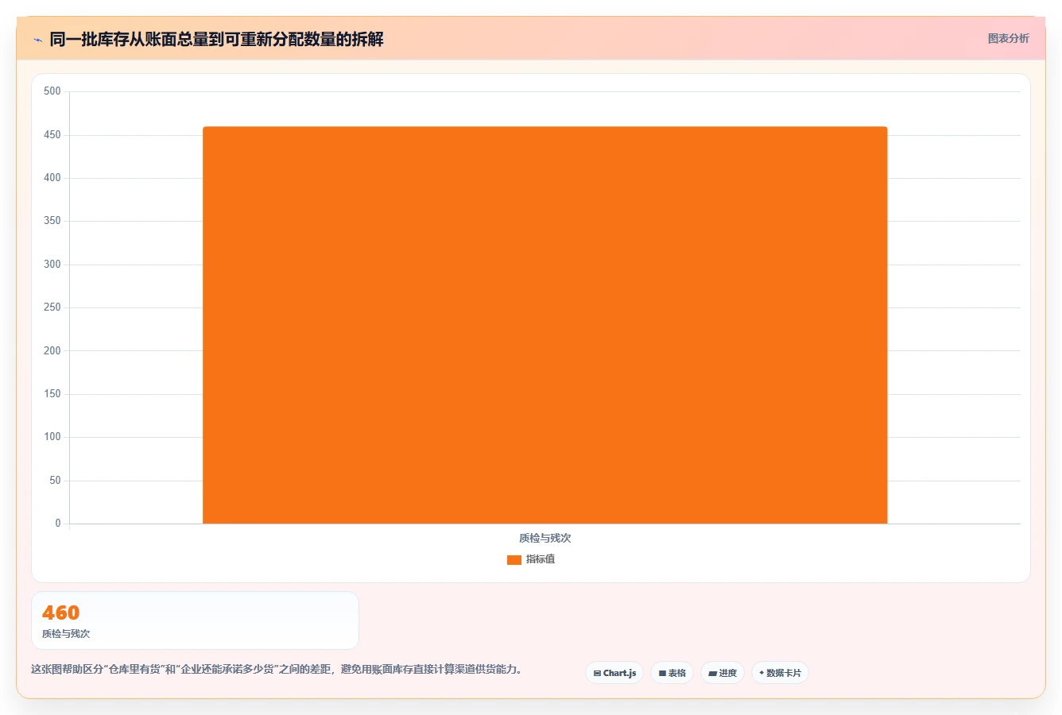Click the 100 y-axis tick label
Screen dimensions: 1062x715
[x=52, y=437]
